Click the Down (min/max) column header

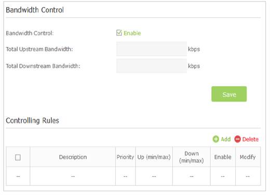pos(192,157)
